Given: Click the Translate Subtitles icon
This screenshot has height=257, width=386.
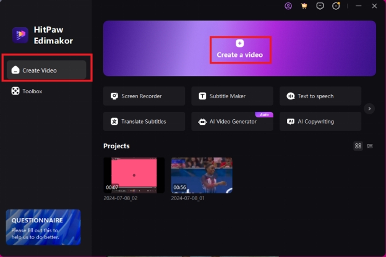Looking at the screenshot, I should click(x=114, y=121).
